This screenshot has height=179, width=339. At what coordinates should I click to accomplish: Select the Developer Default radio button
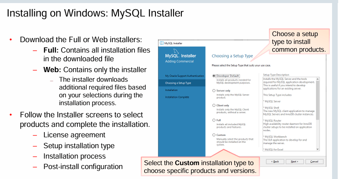coord(214,76)
